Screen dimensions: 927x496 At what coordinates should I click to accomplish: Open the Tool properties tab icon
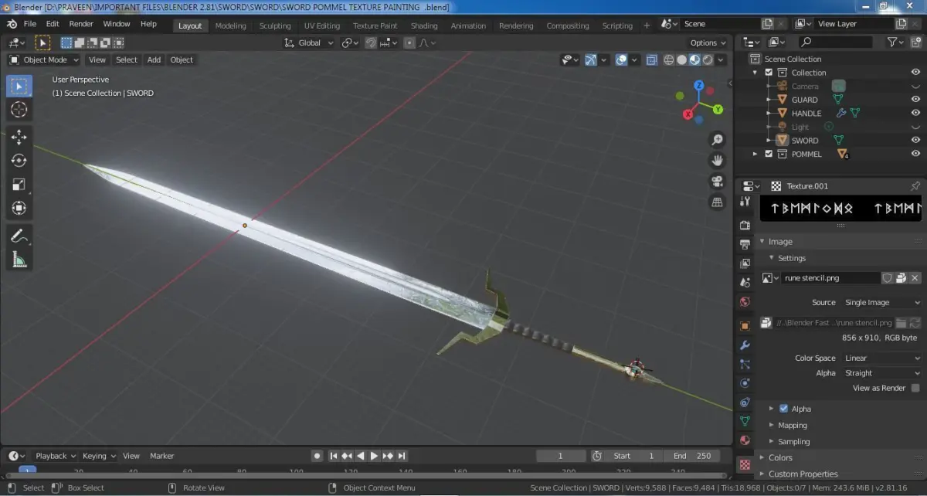tap(745, 202)
